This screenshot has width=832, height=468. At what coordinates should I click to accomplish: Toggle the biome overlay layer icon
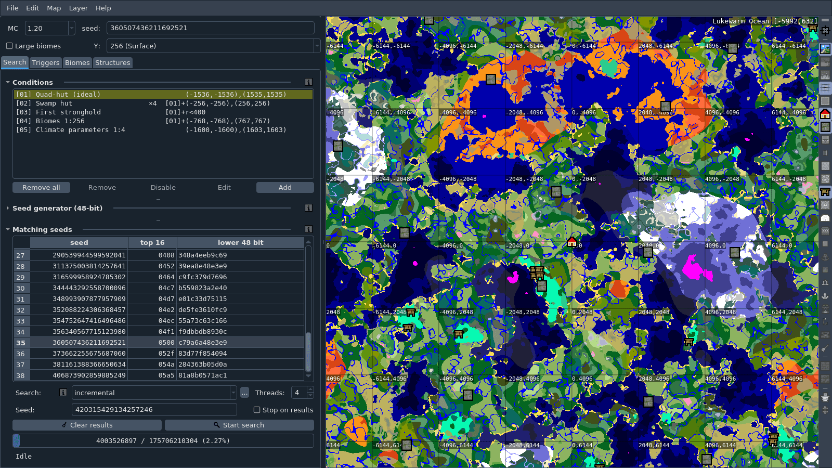pyautogui.click(x=825, y=49)
